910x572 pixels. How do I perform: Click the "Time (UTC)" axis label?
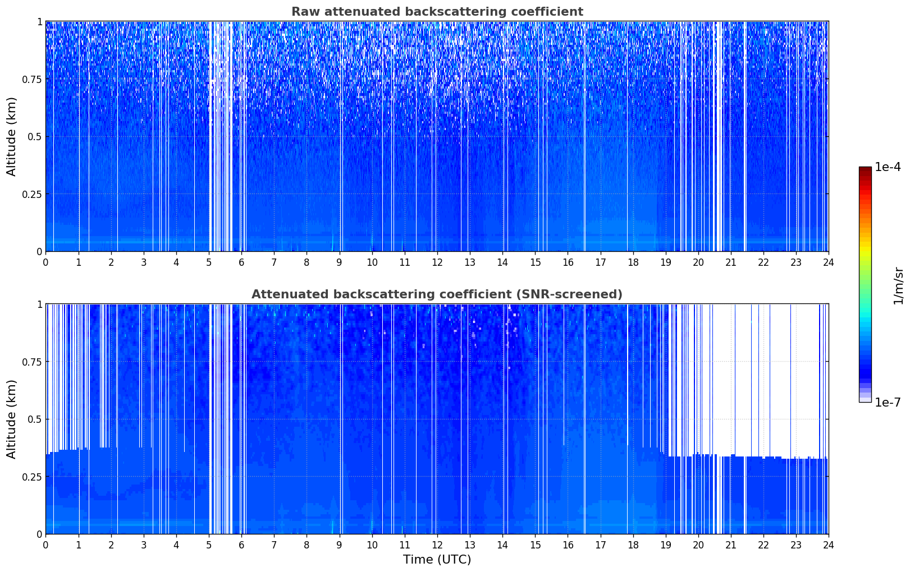pyautogui.click(x=437, y=560)
